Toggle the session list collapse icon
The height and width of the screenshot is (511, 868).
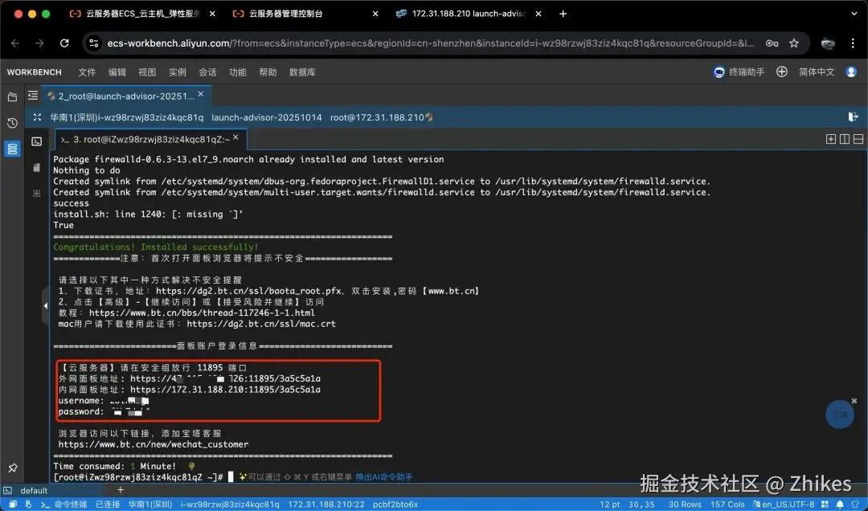click(33, 96)
